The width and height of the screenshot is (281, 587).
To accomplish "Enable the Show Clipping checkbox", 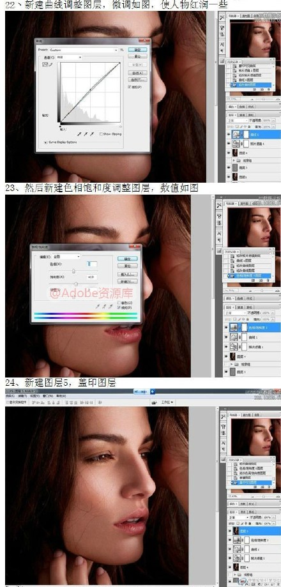I will coord(101,134).
